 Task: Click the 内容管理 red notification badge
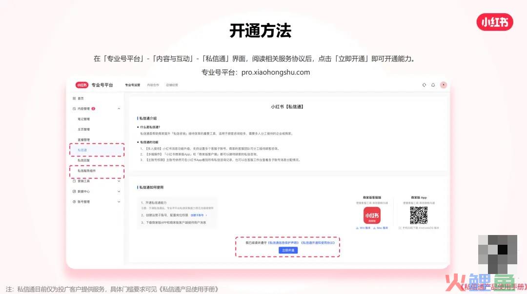point(93,109)
